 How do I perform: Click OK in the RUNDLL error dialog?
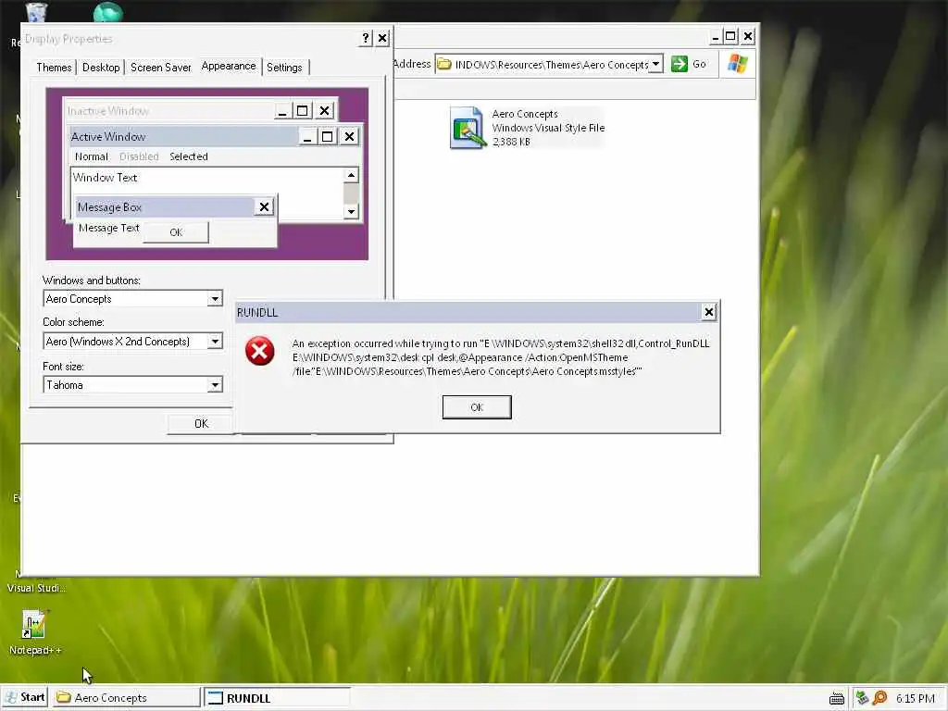(477, 407)
